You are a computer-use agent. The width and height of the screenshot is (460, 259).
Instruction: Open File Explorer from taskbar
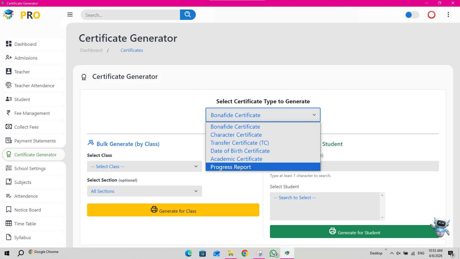(x=231, y=253)
